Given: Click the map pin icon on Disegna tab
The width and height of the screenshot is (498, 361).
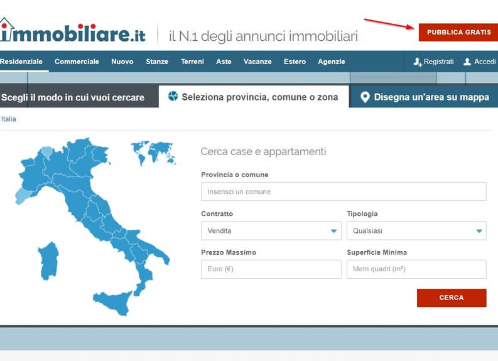Looking at the screenshot, I should pos(365,97).
